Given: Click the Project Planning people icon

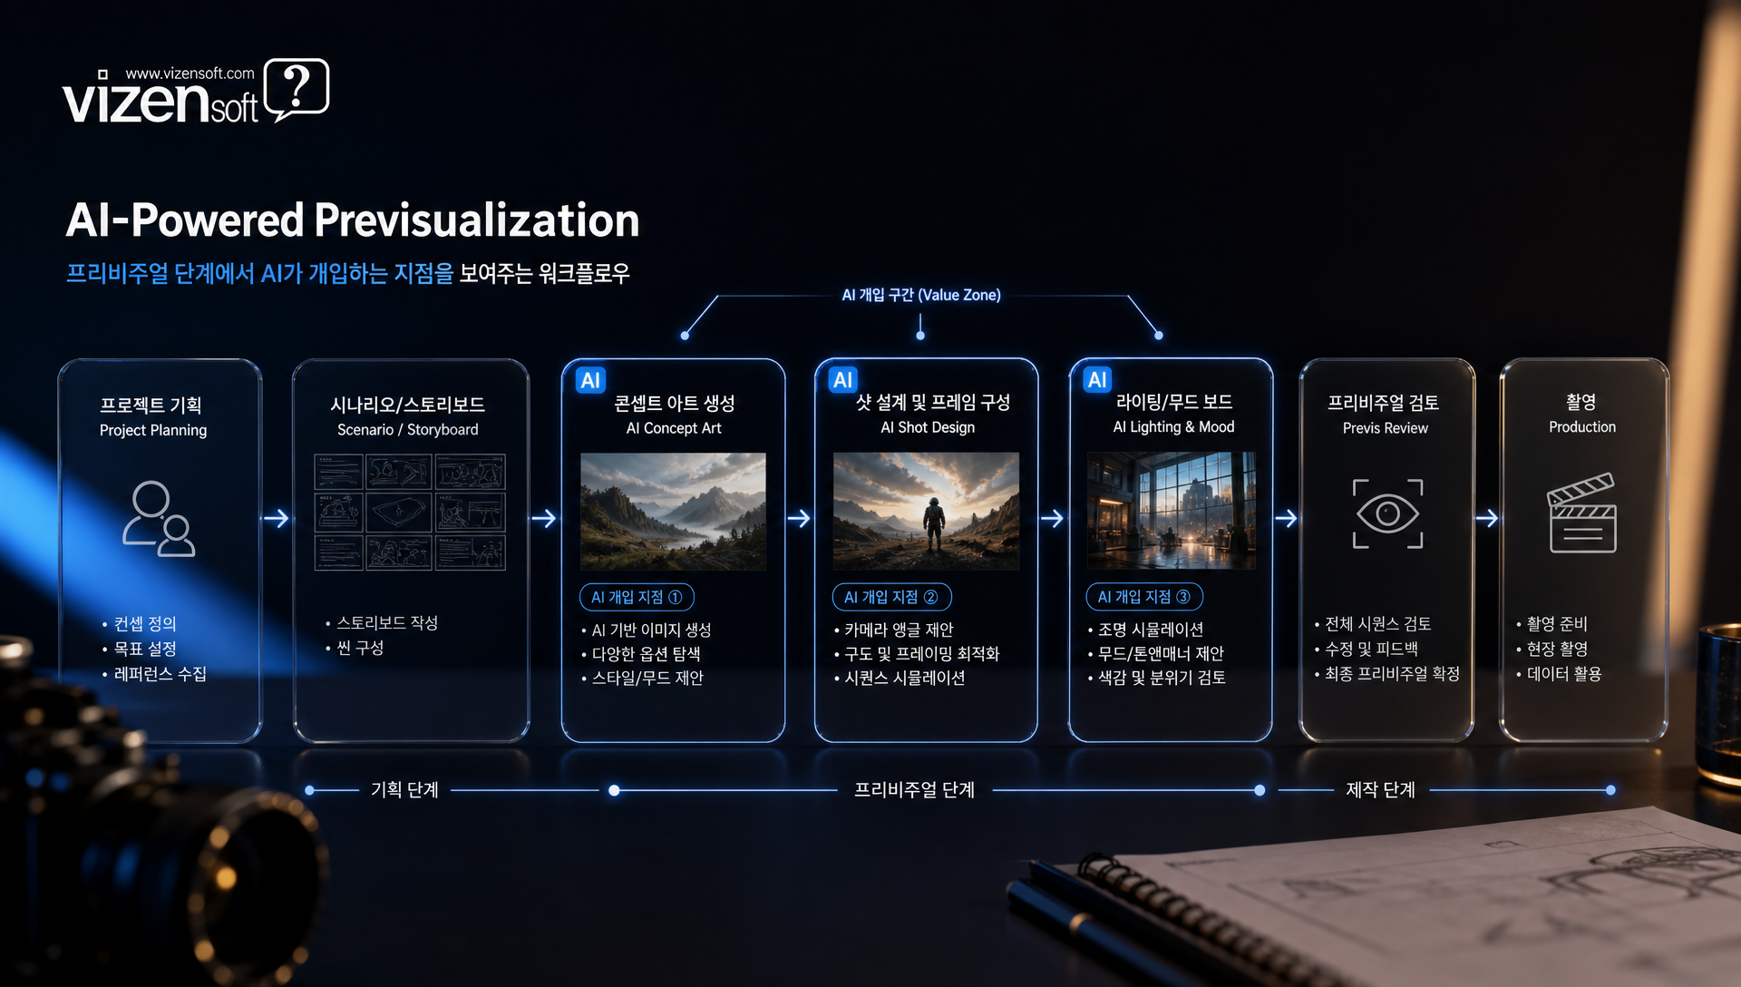Looking at the screenshot, I should tap(159, 518).
